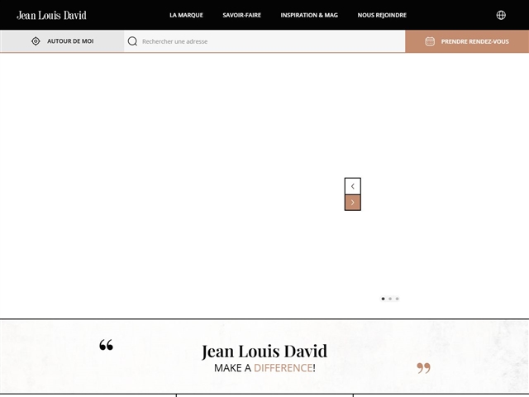Click the magnifier search icon

coord(132,41)
